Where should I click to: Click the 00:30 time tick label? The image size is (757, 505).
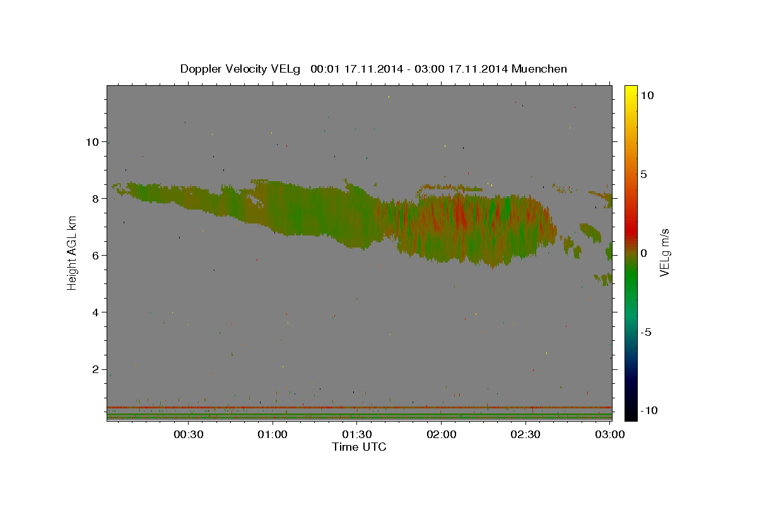tap(188, 434)
